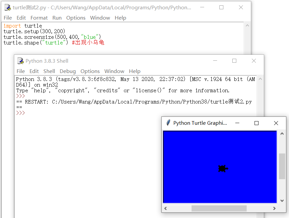
Task: Maximize the Python Turtle Graphics window
Action: click(x=257, y=123)
